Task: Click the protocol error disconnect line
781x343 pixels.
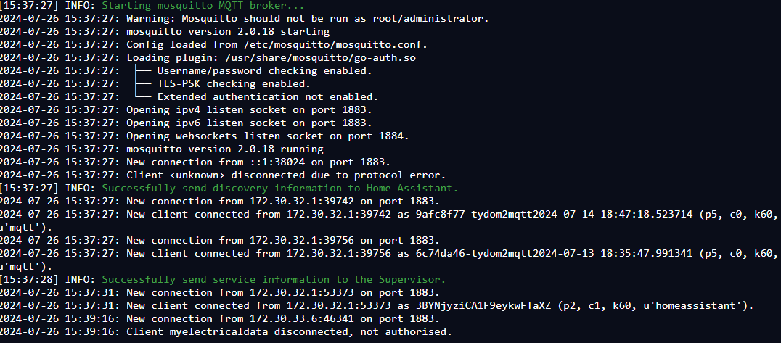Action: click(x=223, y=175)
